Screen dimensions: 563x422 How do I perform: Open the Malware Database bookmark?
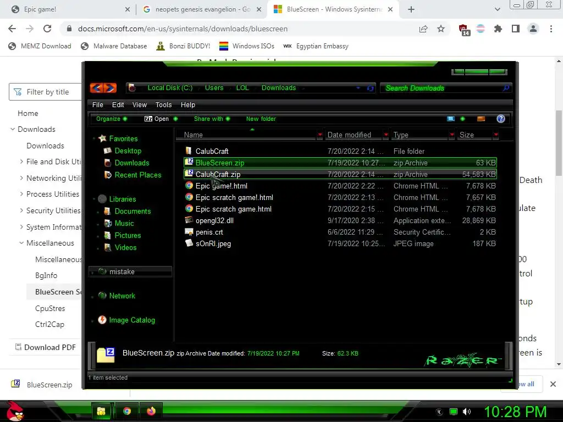[114, 46]
